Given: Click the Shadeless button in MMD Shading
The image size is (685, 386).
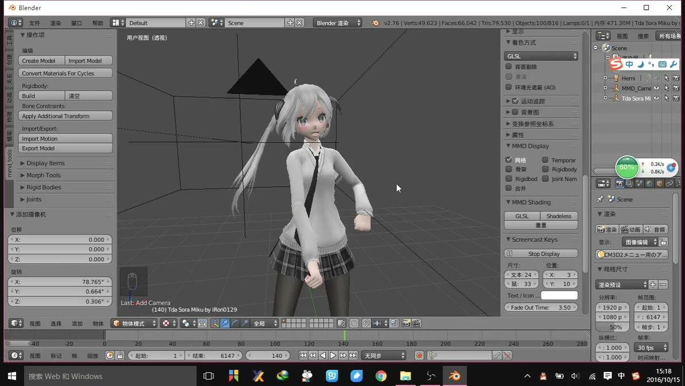Looking at the screenshot, I should 559,216.
